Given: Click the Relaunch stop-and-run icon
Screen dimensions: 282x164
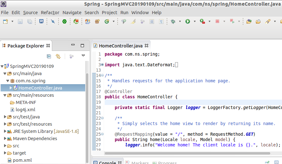Looking at the screenshot, I should tap(232, 21).
